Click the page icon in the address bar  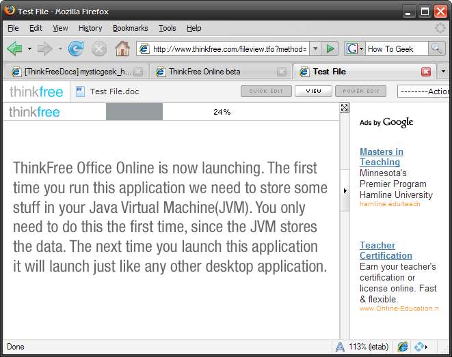(144, 49)
